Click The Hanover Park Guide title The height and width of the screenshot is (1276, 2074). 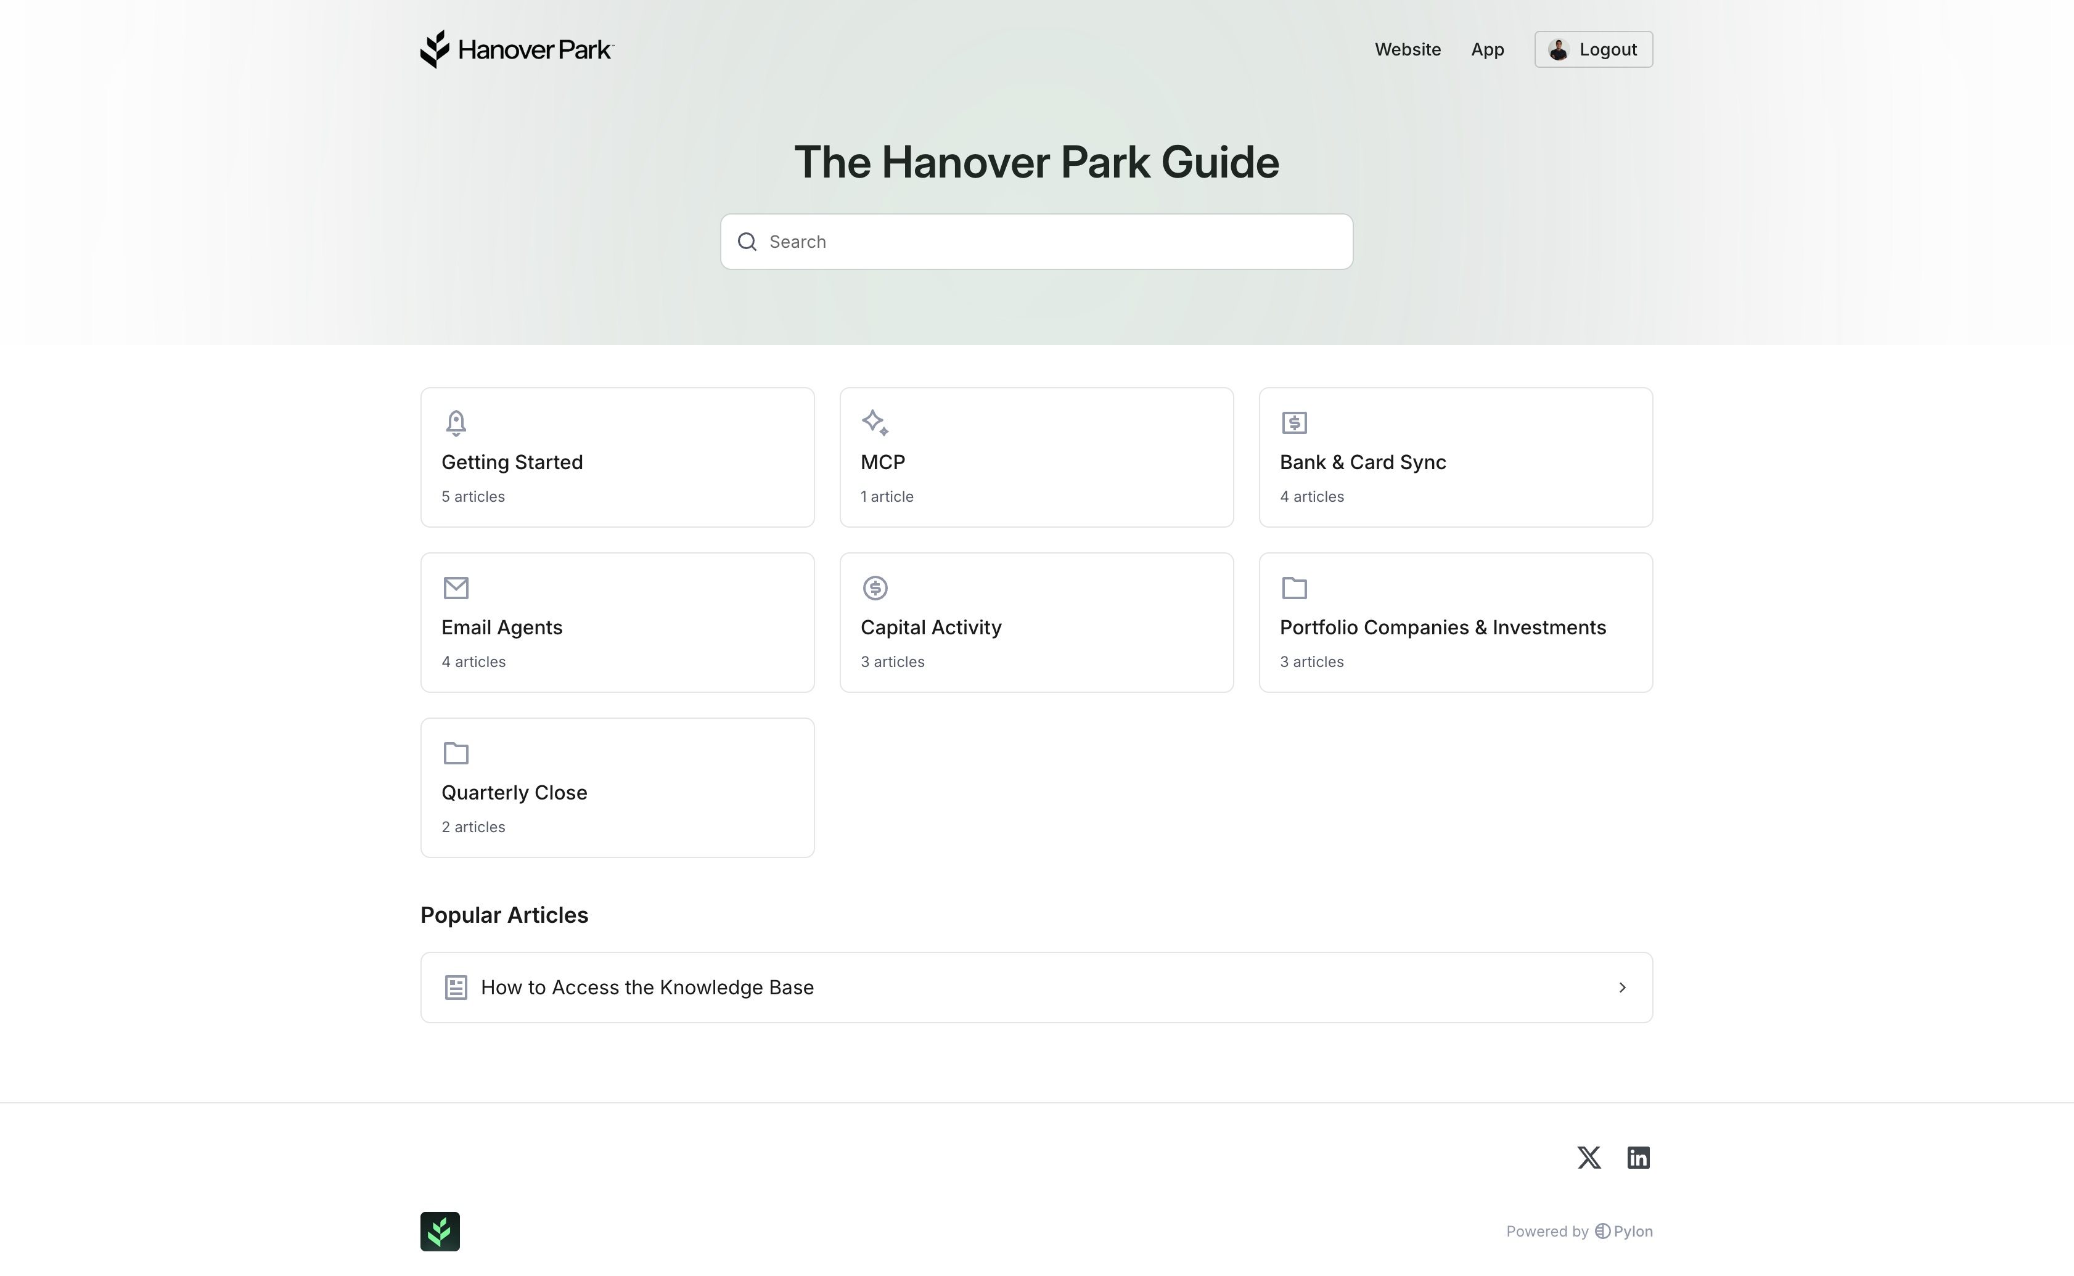pos(1036,162)
